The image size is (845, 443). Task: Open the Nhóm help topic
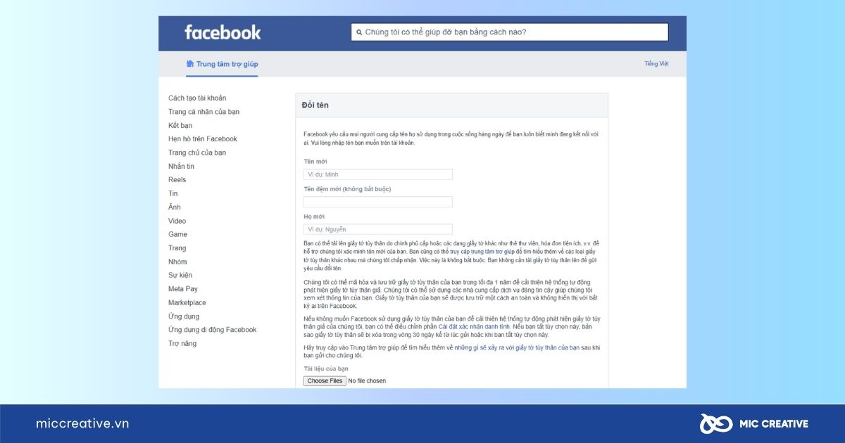tap(177, 262)
